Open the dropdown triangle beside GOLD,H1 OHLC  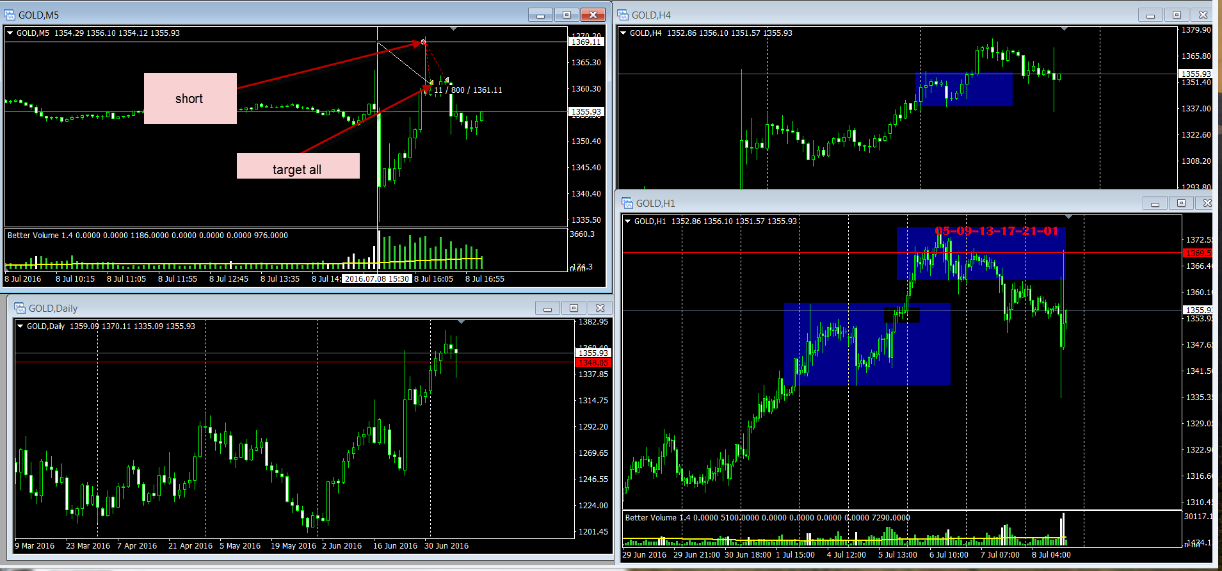(x=628, y=221)
